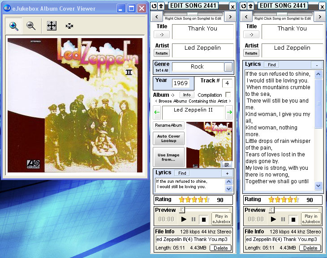
Task: Delete the song file in middle window
Action: pyautogui.click(x=221, y=248)
